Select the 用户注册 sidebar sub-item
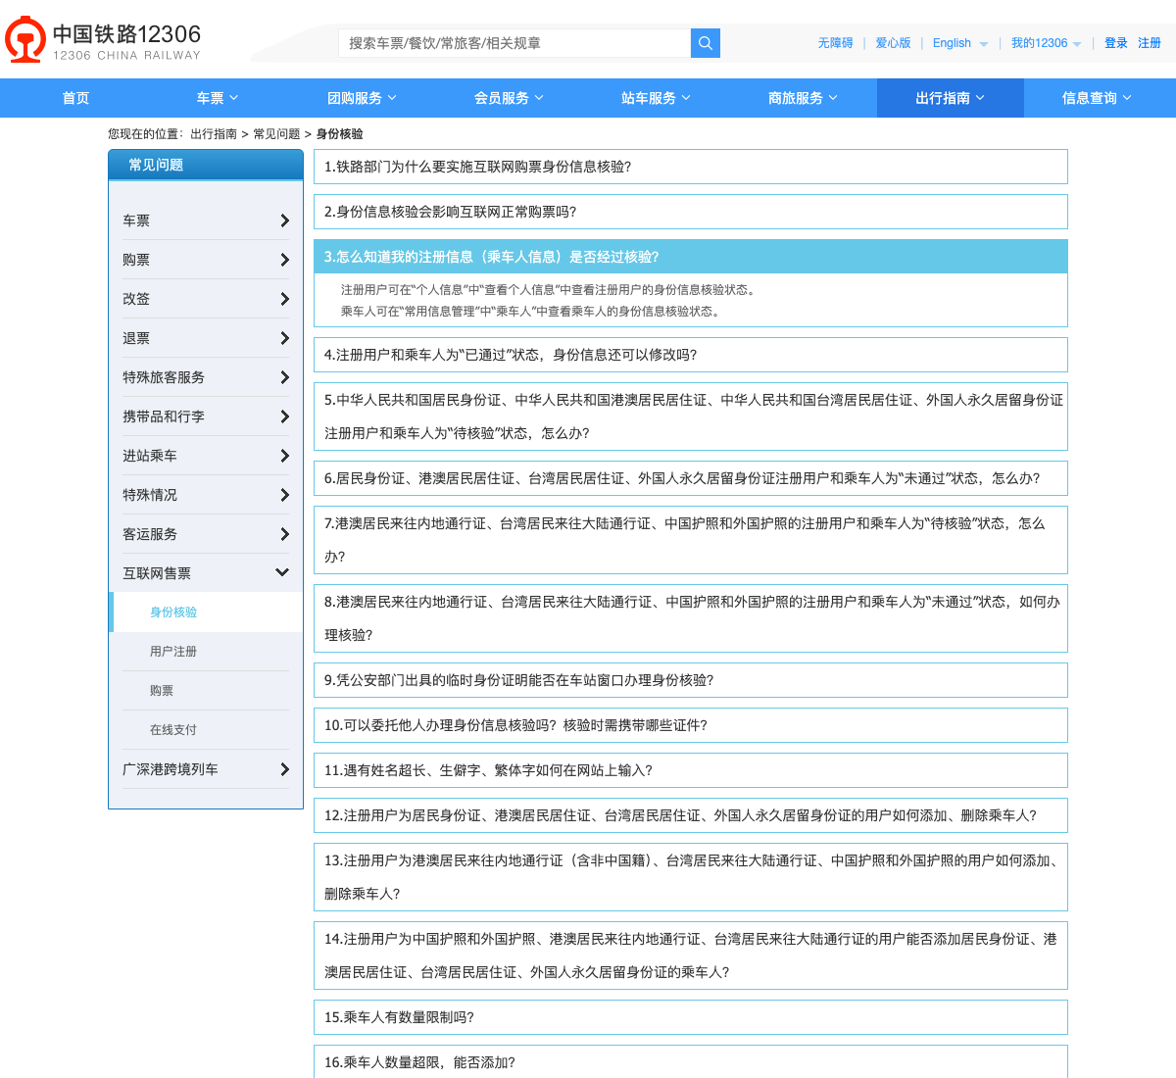1176x1078 pixels. coord(173,652)
